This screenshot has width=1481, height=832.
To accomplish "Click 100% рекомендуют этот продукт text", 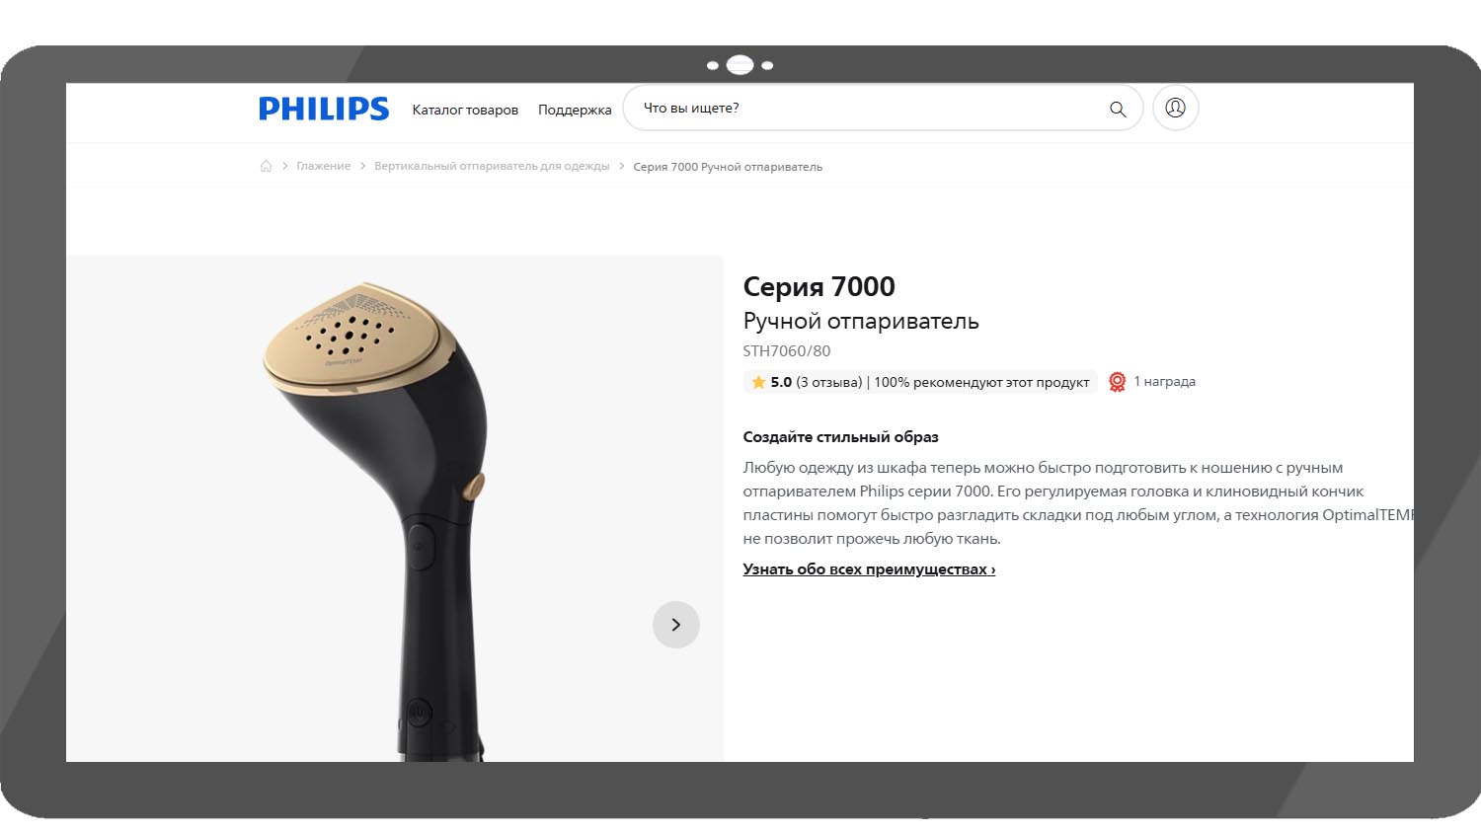I will (981, 382).
